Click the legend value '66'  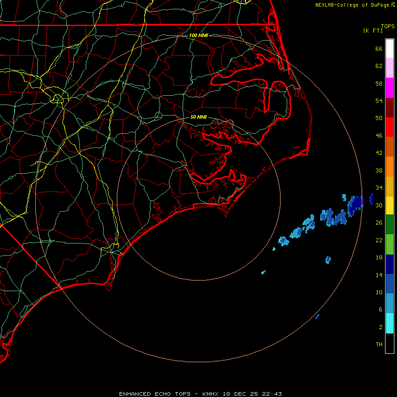(x=379, y=49)
